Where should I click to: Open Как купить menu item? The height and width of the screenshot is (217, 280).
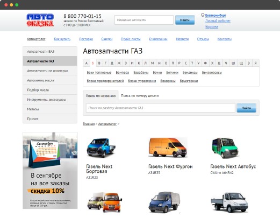click(x=62, y=39)
